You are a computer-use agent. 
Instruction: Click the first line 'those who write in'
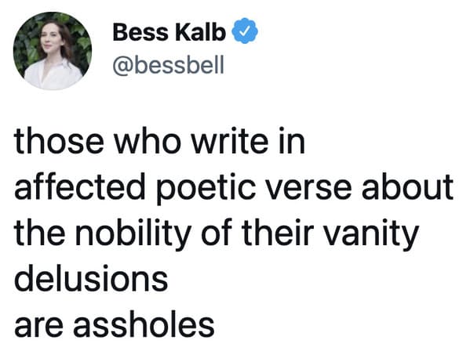click(159, 141)
